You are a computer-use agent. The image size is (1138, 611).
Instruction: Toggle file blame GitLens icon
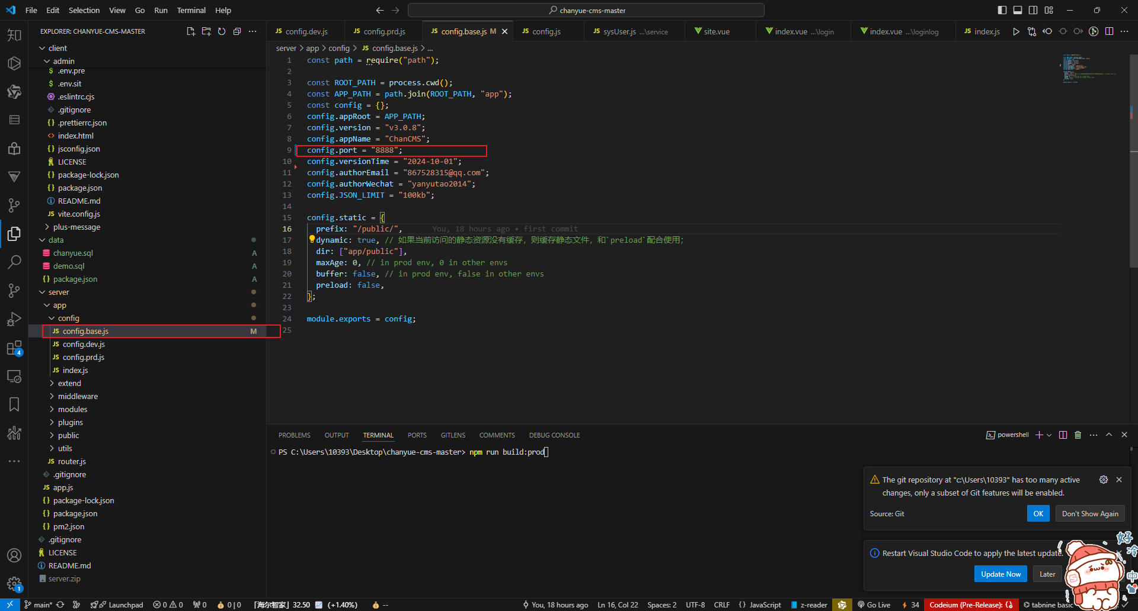click(x=1094, y=31)
